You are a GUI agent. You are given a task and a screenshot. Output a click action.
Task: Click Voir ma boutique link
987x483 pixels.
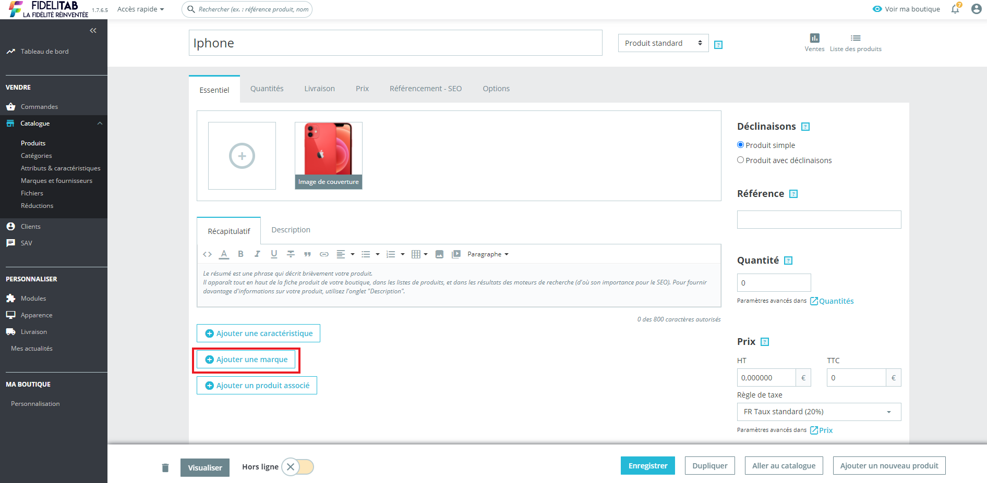(906, 9)
